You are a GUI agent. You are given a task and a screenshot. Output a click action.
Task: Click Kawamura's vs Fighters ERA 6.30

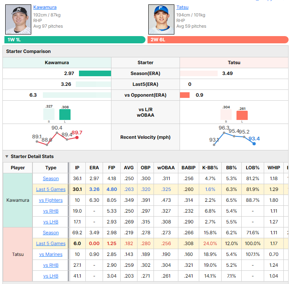pos(94,200)
